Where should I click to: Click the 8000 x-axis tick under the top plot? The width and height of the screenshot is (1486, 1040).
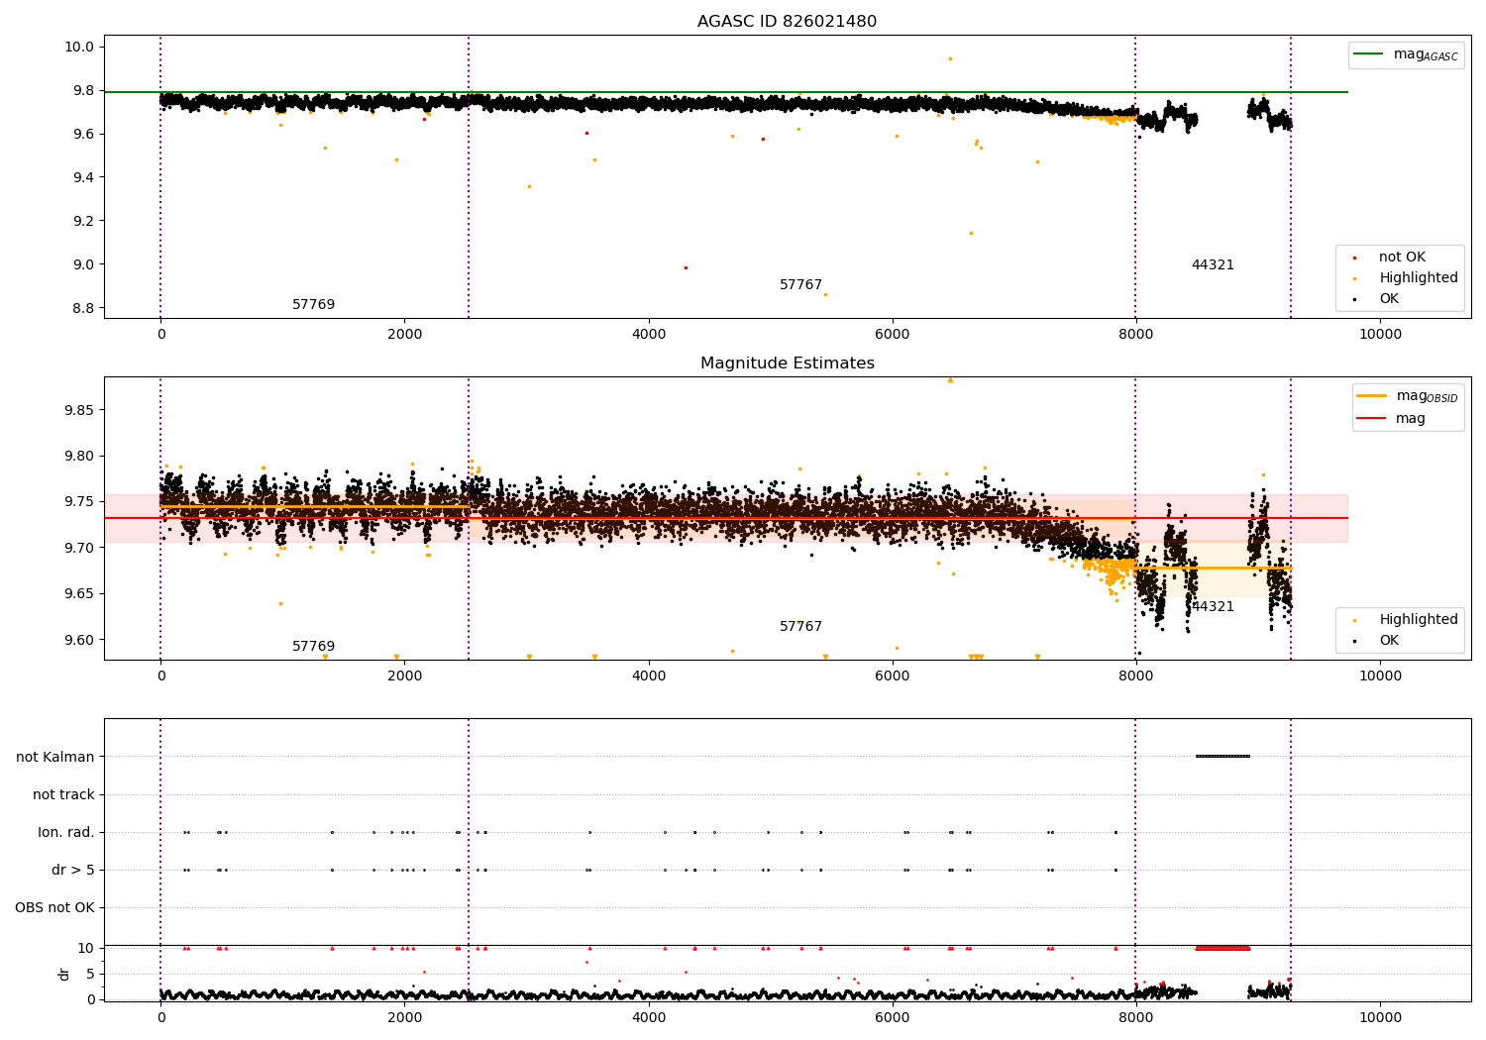click(x=1135, y=334)
